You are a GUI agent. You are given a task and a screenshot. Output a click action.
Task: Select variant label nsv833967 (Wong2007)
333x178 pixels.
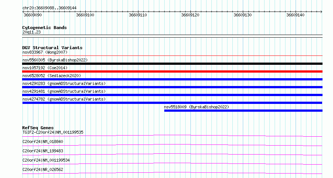[45, 52]
